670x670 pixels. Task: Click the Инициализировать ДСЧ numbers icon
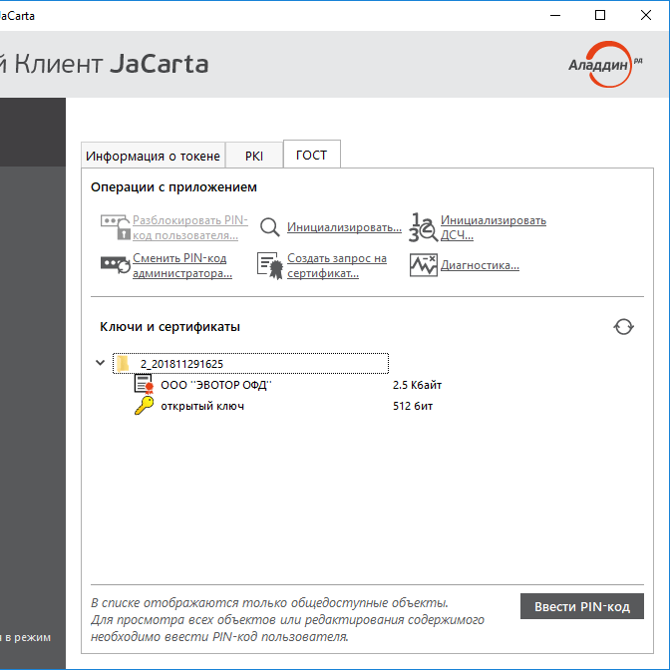423,227
